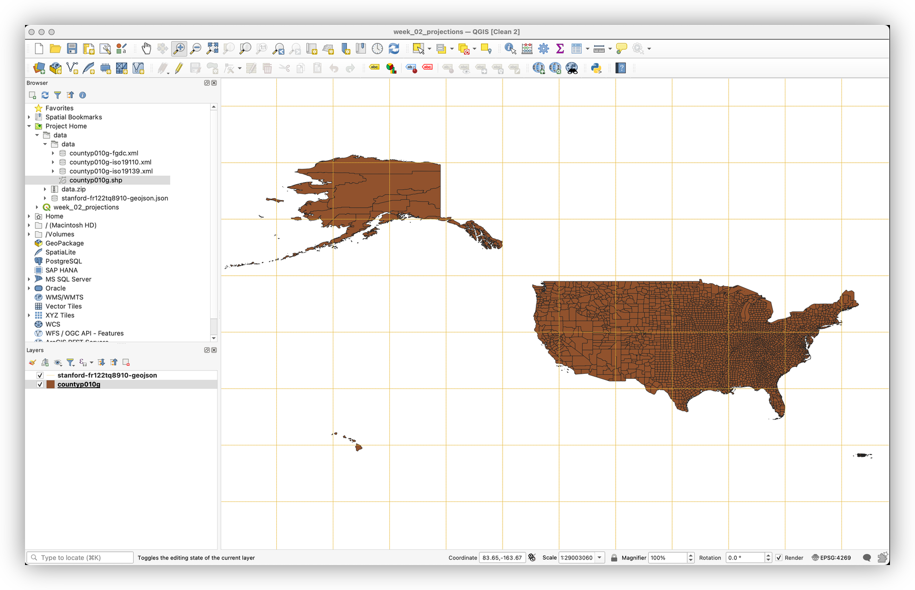This screenshot has width=915, height=590.
Task: Collapse the Project Home tree node
Action: 29,126
